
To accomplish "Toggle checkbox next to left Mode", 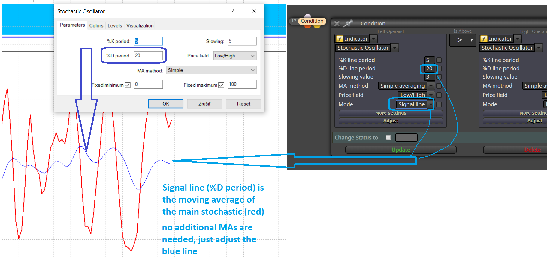I will tap(439, 104).
